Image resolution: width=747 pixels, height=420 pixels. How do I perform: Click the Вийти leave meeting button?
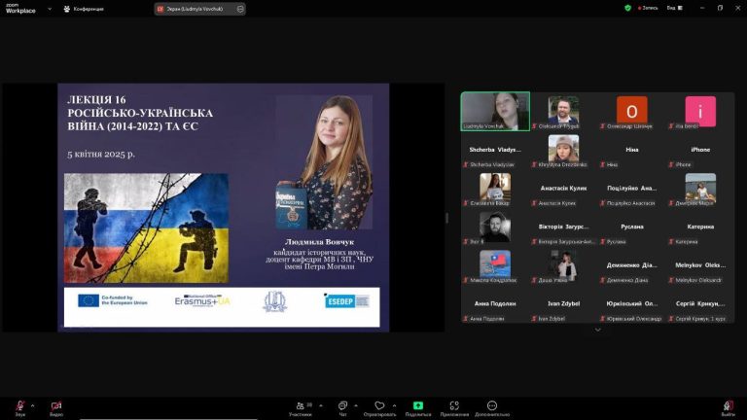pyautogui.click(x=728, y=404)
